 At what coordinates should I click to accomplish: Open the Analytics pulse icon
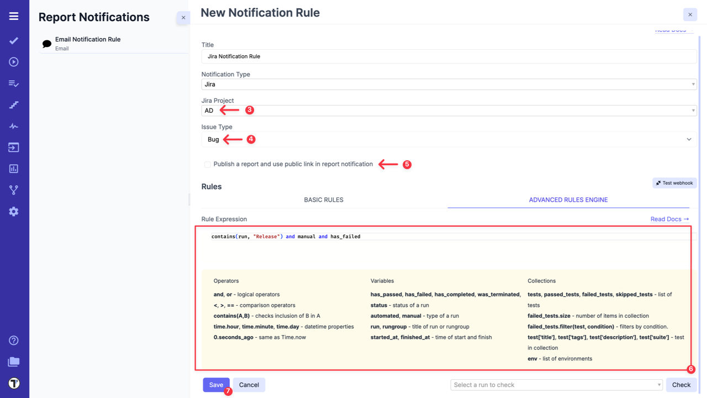pyautogui.click(x=14, y=125)
